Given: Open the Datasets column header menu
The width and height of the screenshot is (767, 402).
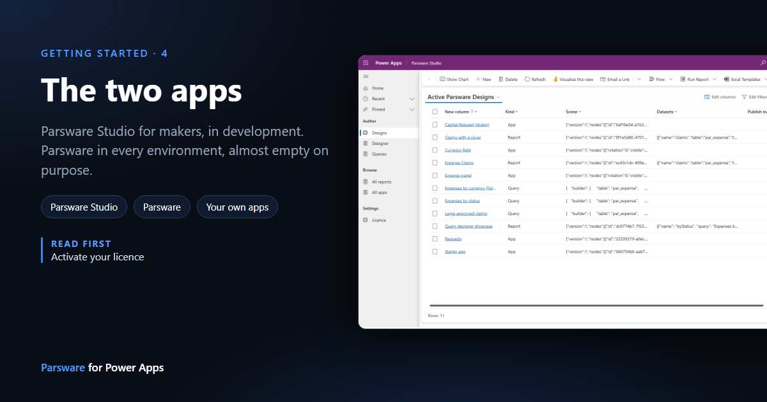Looking at the screenshot, I should [667, 112].
